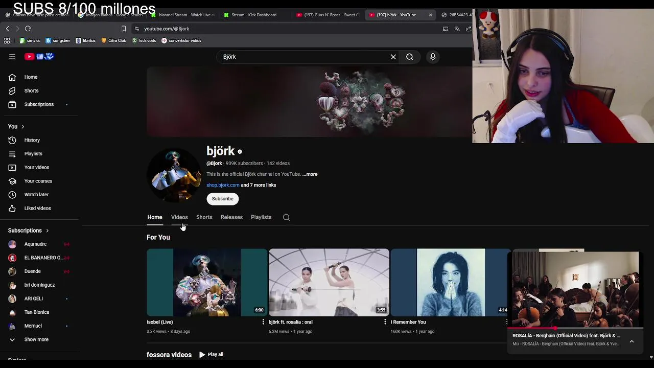Select the channel Home tab

pos(155,217)
